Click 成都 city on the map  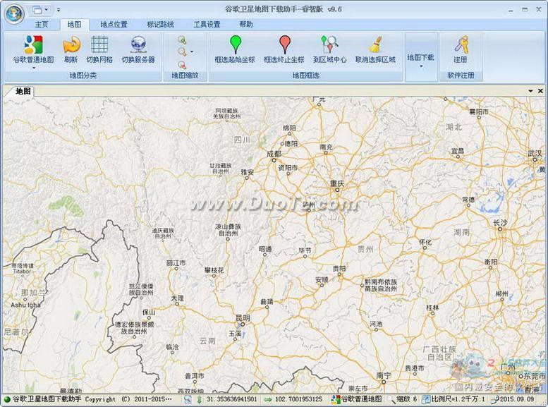pyautogui.click(x=274, y=154)
